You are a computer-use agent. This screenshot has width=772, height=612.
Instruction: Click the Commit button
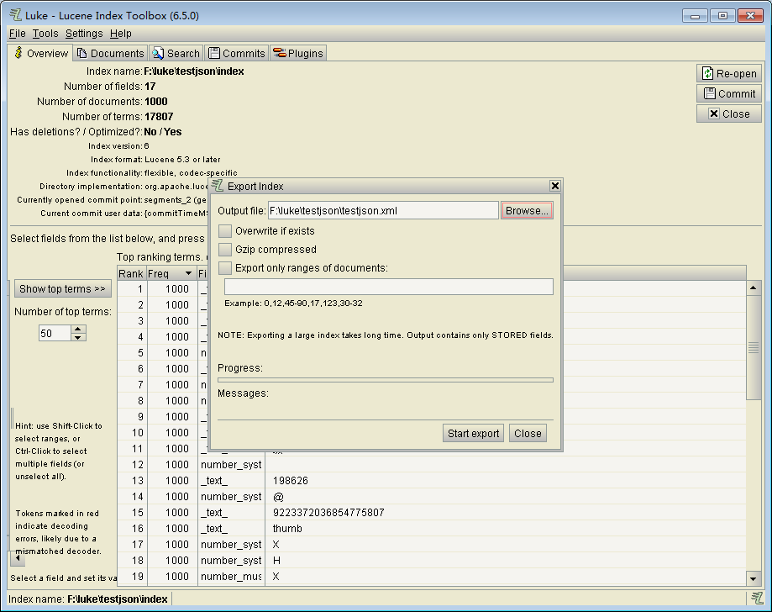tap(729, 93)
